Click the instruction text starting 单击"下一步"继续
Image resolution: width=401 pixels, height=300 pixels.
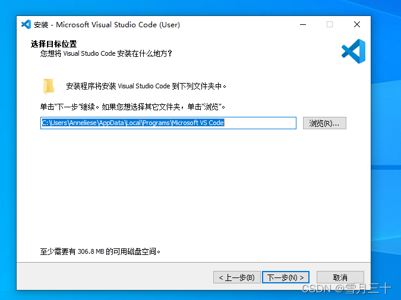coord(132,107)
